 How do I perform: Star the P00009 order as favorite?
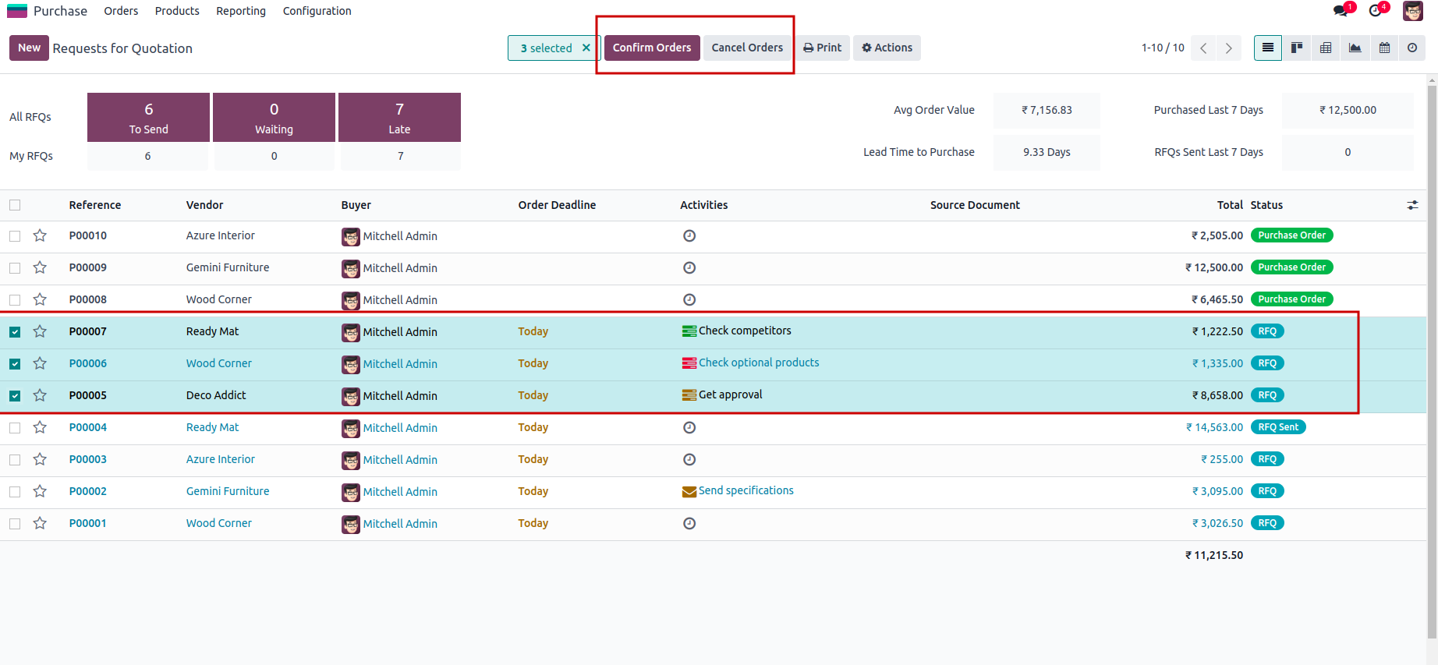[x=40, y=267]
